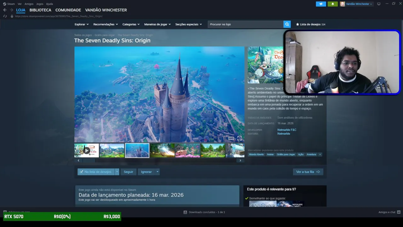Go back with the back arrow
This screenshot has height=227, width=403.
coord(5,10)
